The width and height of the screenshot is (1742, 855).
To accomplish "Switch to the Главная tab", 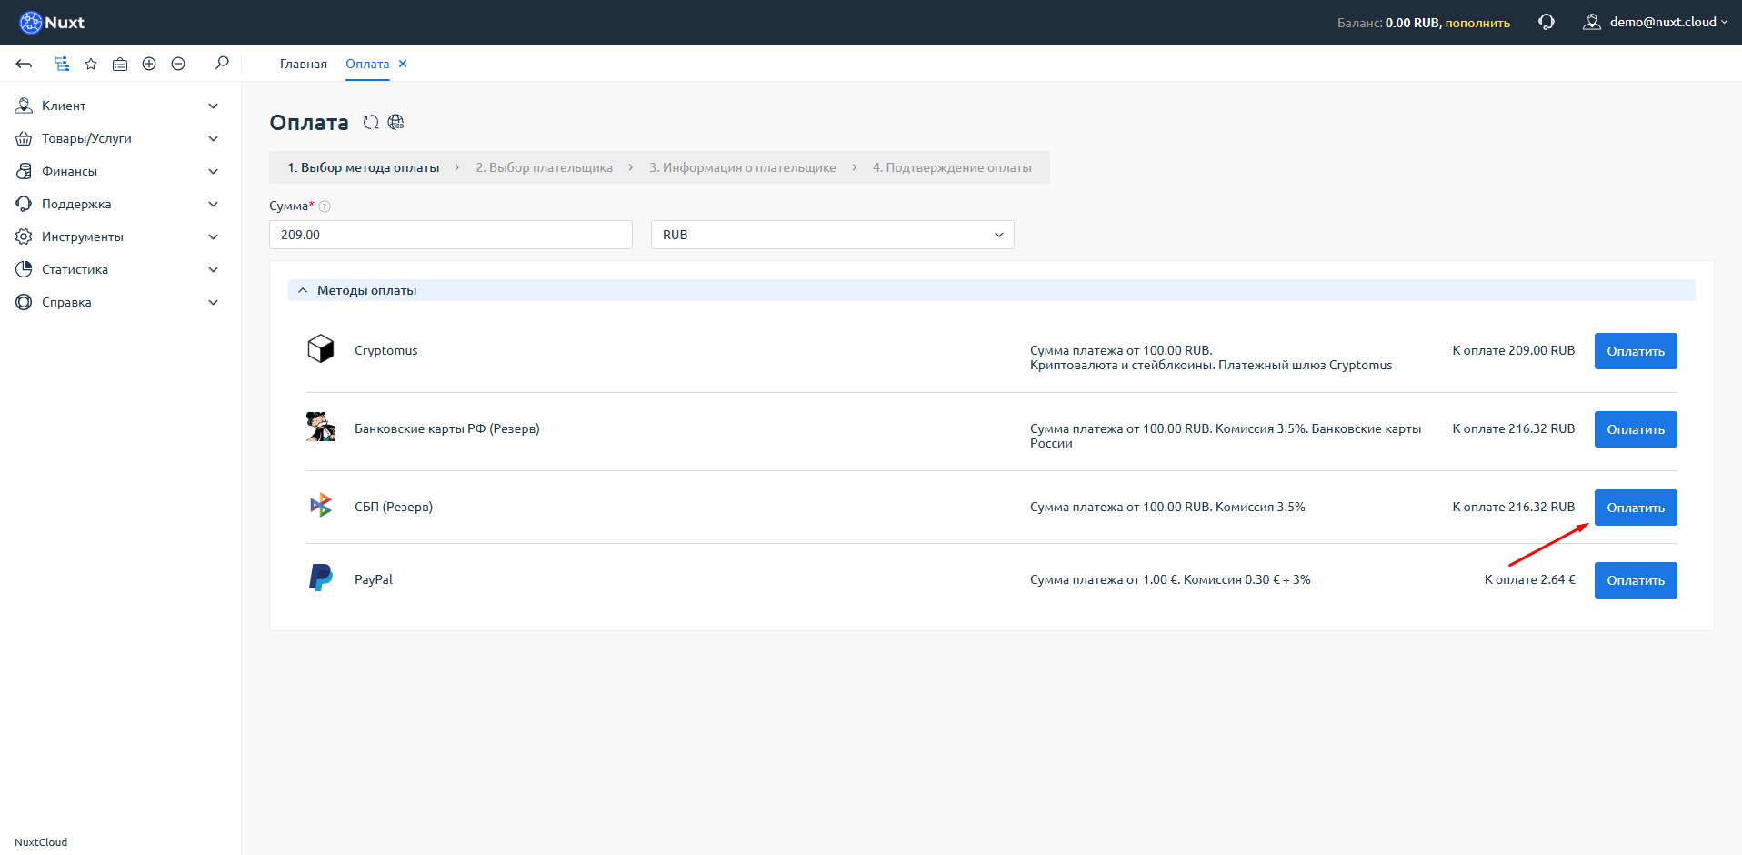I will 303,64.
